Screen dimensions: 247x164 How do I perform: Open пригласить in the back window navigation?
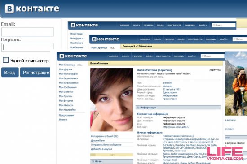point(174,25)
